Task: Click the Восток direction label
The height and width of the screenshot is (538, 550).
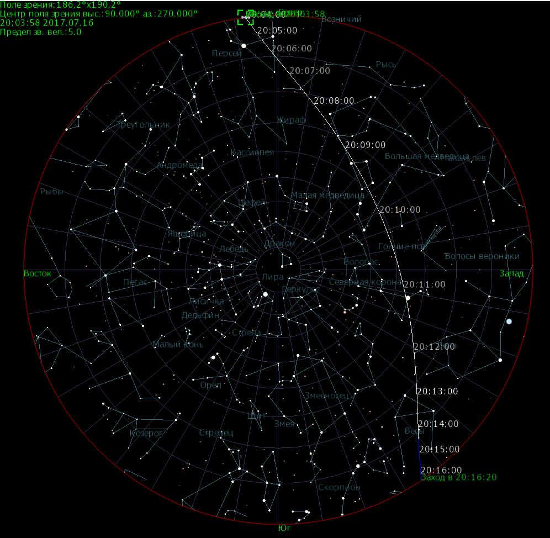Action: [x=38, y=273]
